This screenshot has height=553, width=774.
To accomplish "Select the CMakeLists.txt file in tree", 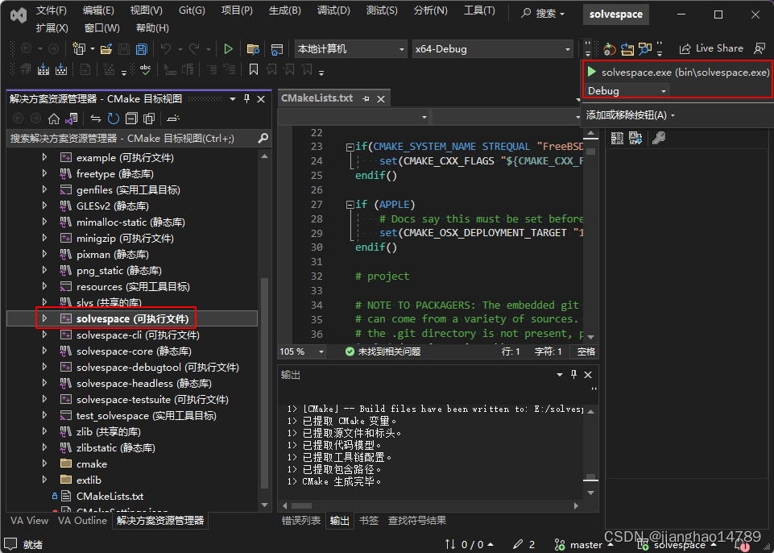I will (x=110, y=496).
